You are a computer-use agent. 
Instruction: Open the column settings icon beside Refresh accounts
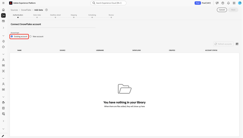237,44
